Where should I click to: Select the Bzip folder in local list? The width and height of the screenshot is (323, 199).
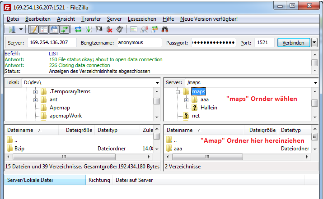[19, 149]
